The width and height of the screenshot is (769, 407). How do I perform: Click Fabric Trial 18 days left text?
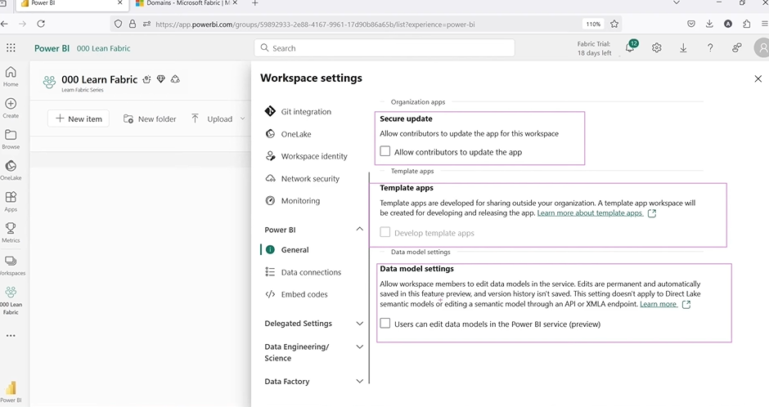point(594,48)
